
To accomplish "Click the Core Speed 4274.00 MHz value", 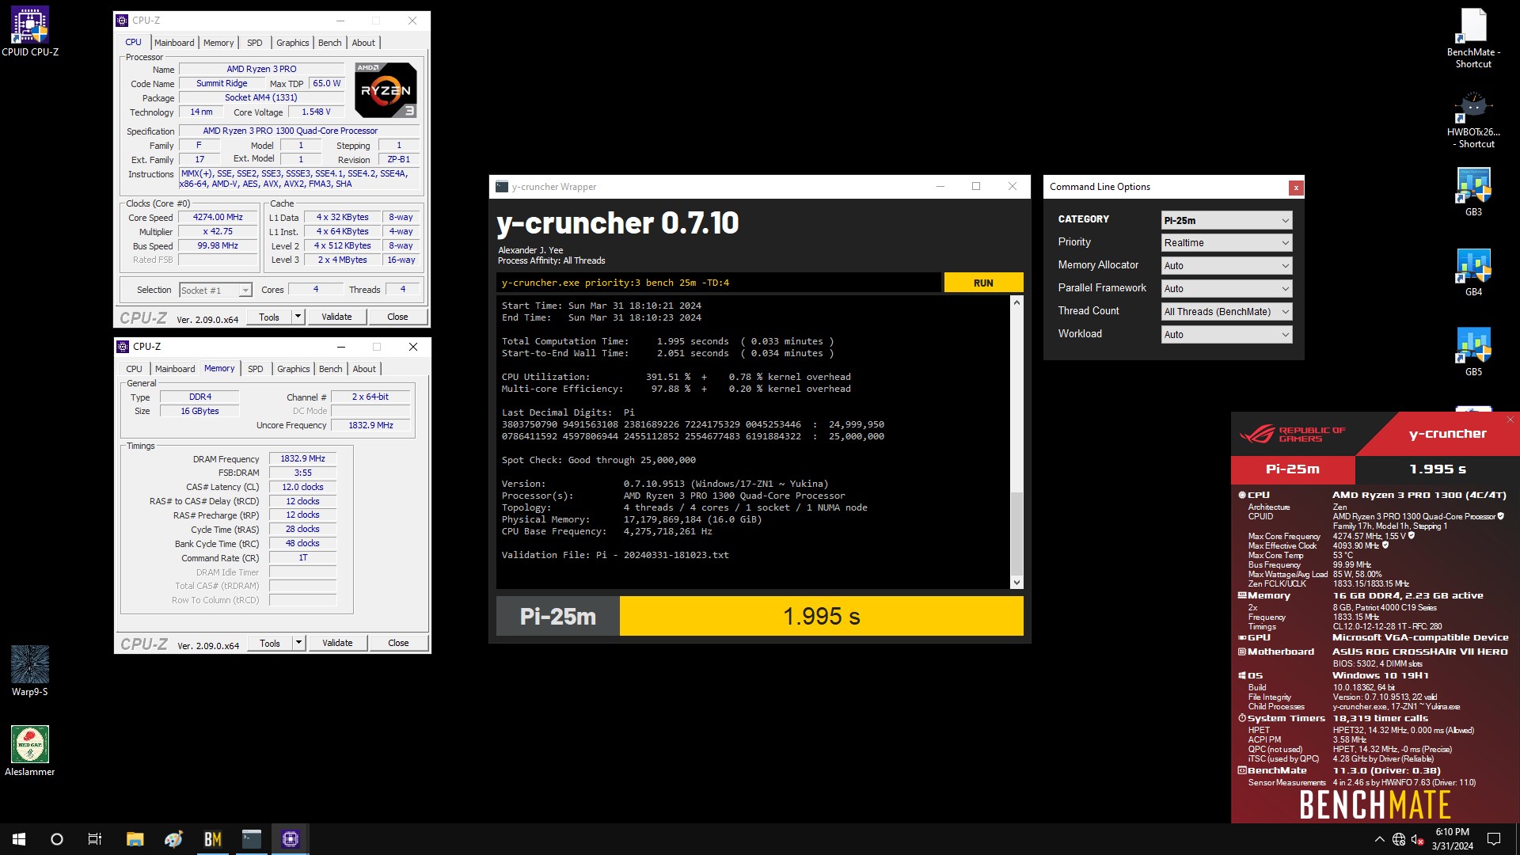I will [x=218, y=217].
